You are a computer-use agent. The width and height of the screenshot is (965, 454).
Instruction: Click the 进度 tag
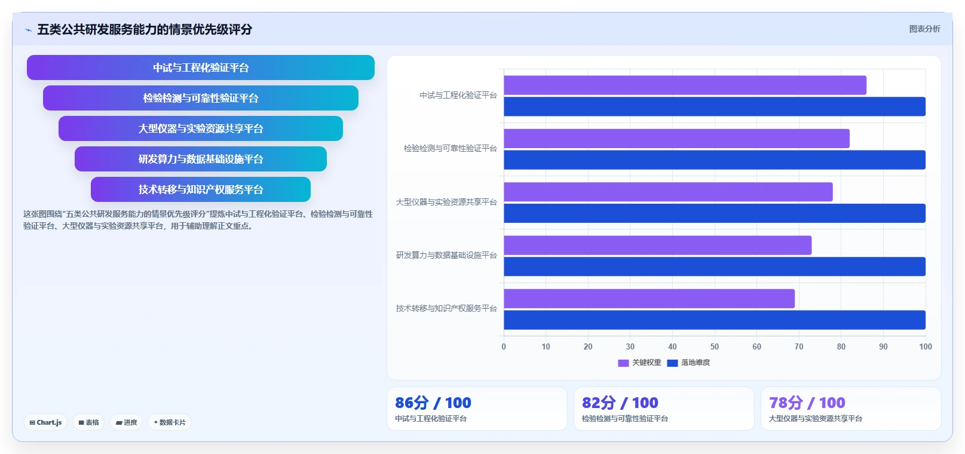[x=126, y=422]
